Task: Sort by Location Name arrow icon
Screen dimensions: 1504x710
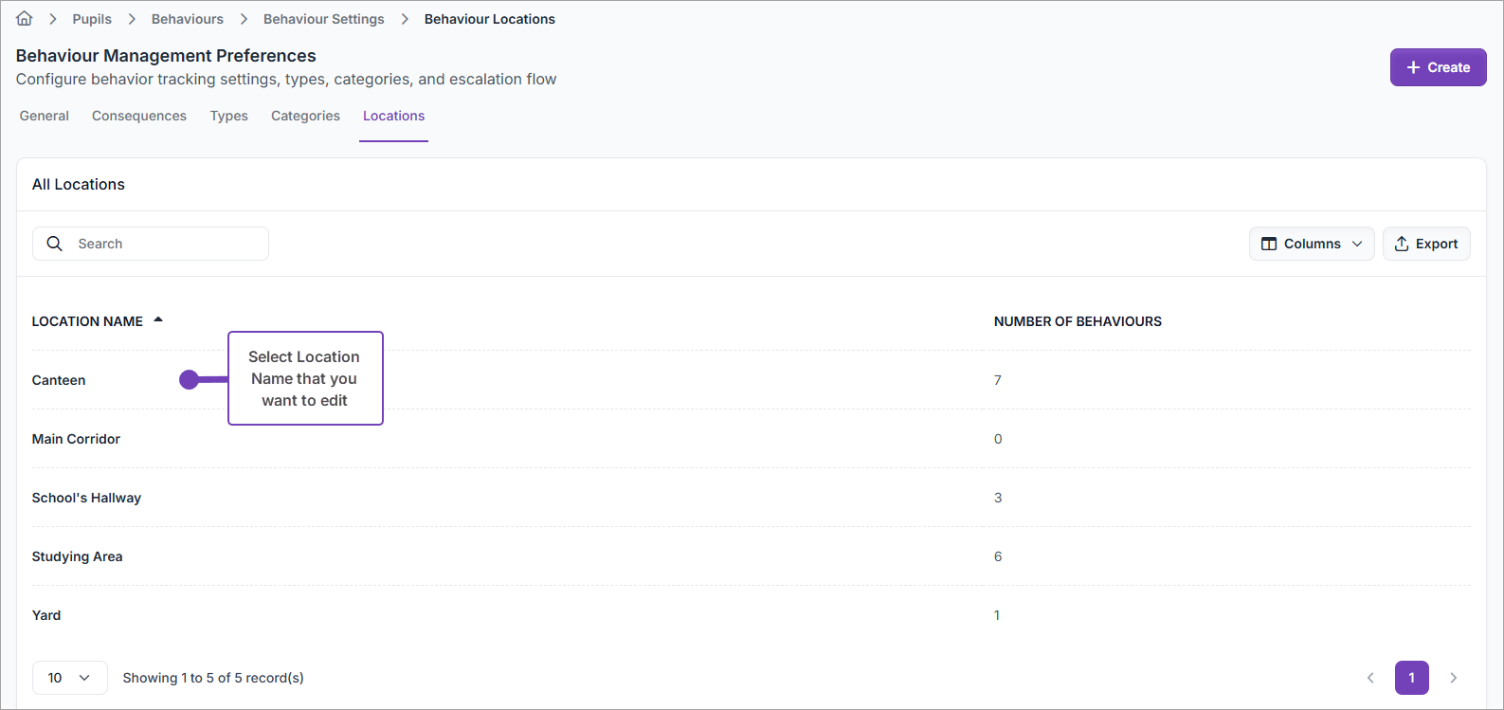Action: (158, 320)
